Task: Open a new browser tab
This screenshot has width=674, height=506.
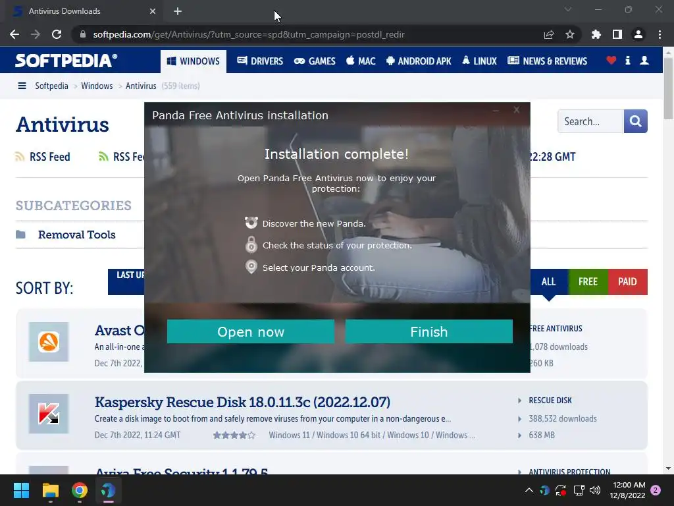Action: click(178, 11)
